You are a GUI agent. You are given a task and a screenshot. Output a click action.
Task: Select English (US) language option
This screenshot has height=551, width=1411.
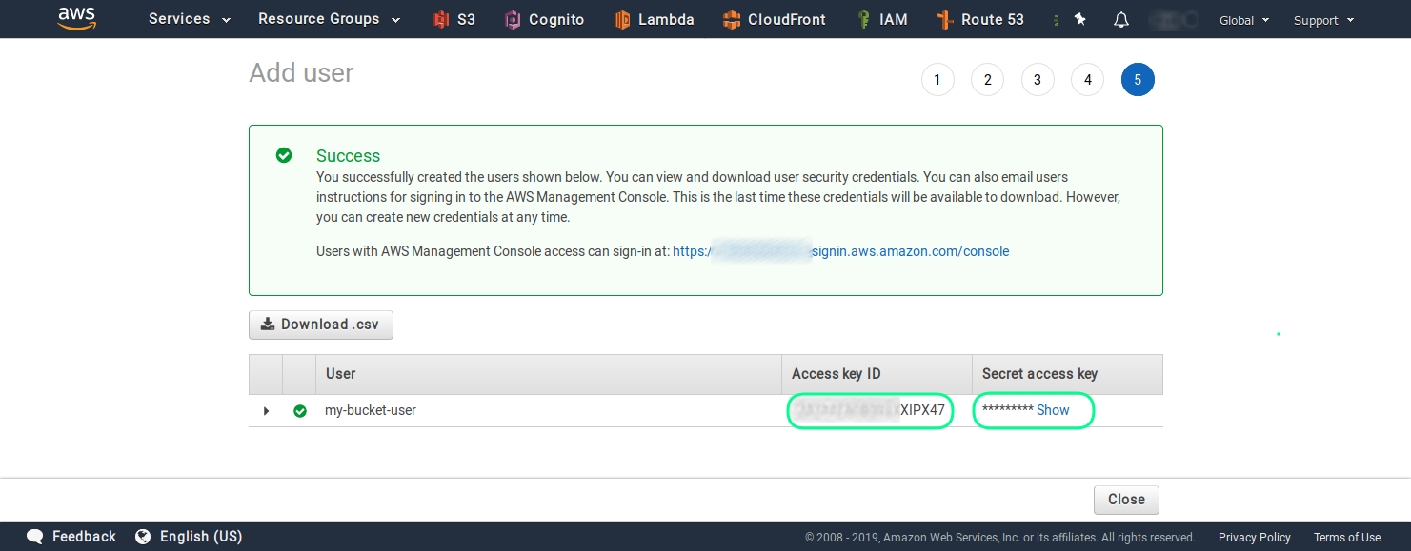189,537
